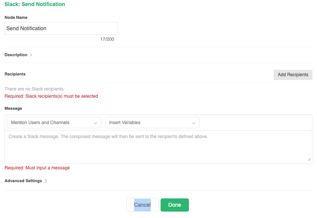
Task: Click the 'Slack recipients must be selected' error
Action: pyautogui.click(x=51, y=96)
